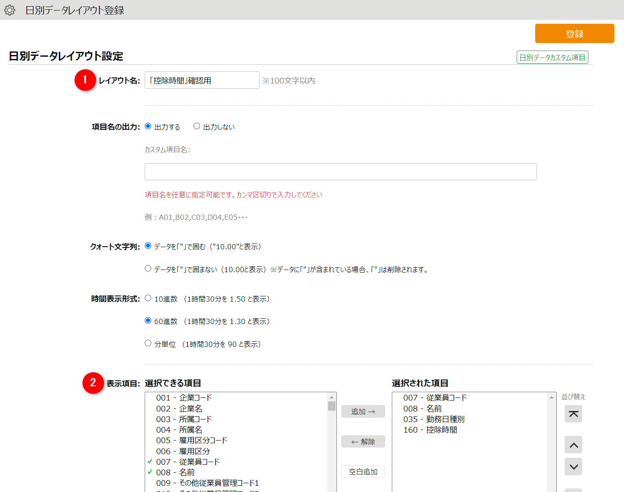
Task: Move selected item up one position
Action: pos(573,445)
